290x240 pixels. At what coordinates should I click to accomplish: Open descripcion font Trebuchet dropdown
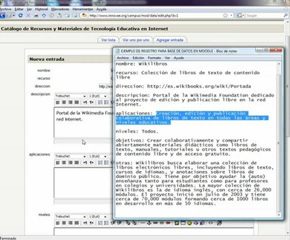tap(70, 96)
